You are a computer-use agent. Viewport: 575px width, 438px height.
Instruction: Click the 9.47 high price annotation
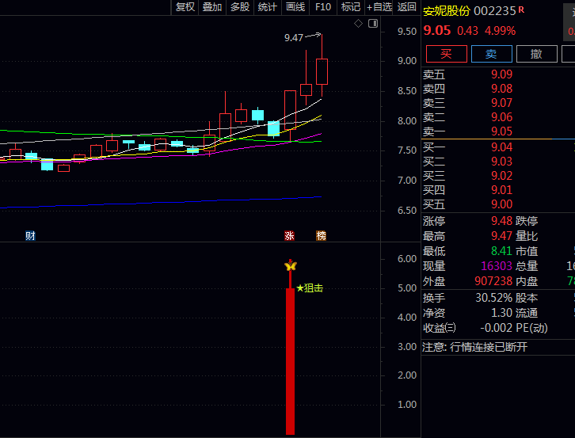point(294,38)
